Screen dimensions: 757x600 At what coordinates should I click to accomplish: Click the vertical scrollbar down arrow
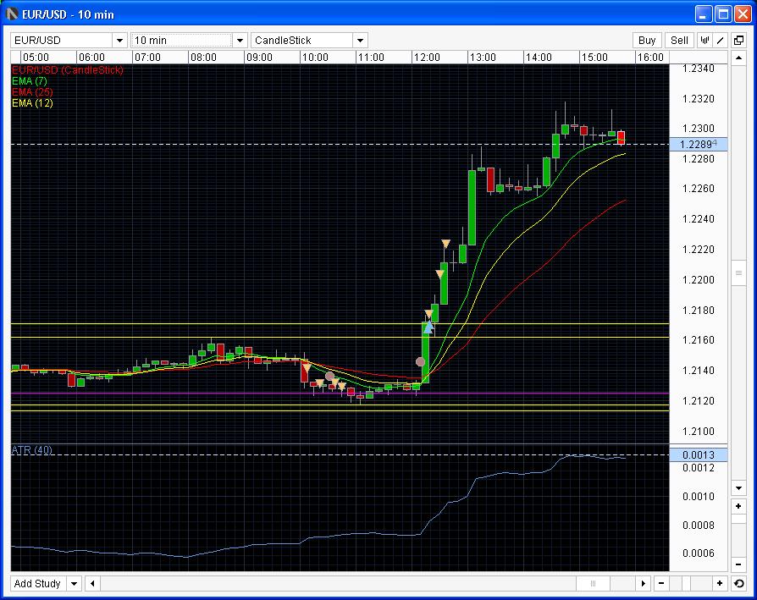738,488
